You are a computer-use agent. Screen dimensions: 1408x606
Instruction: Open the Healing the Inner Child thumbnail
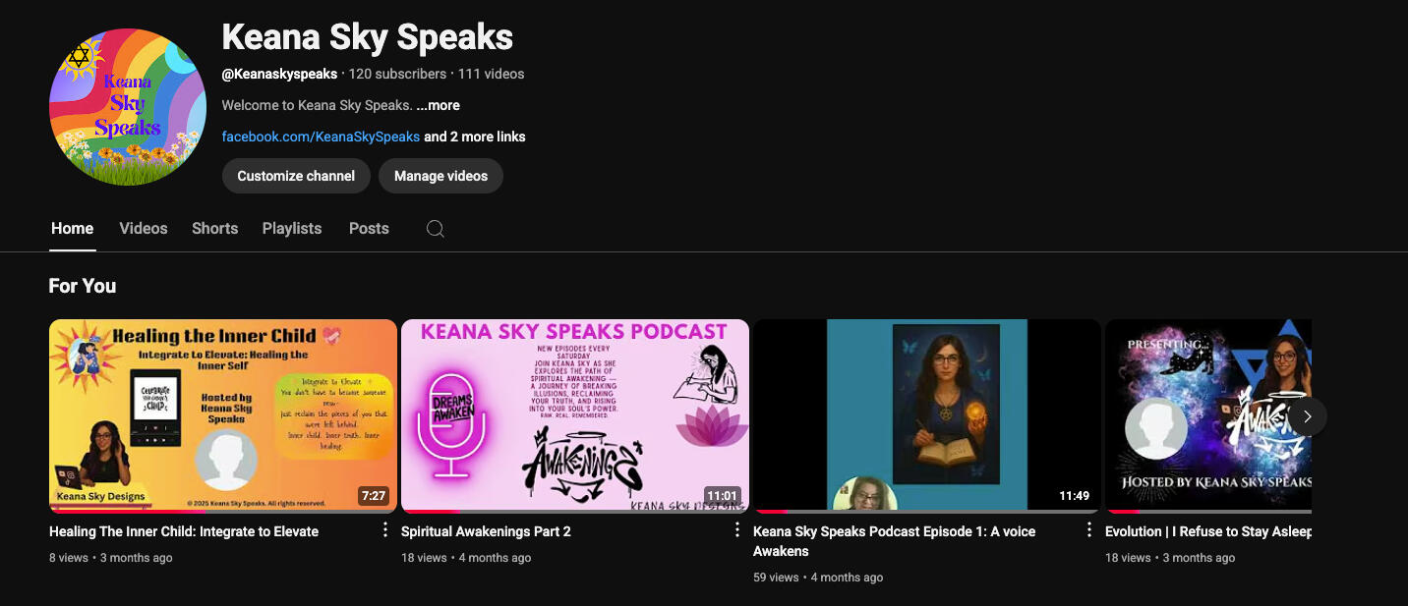223,416
